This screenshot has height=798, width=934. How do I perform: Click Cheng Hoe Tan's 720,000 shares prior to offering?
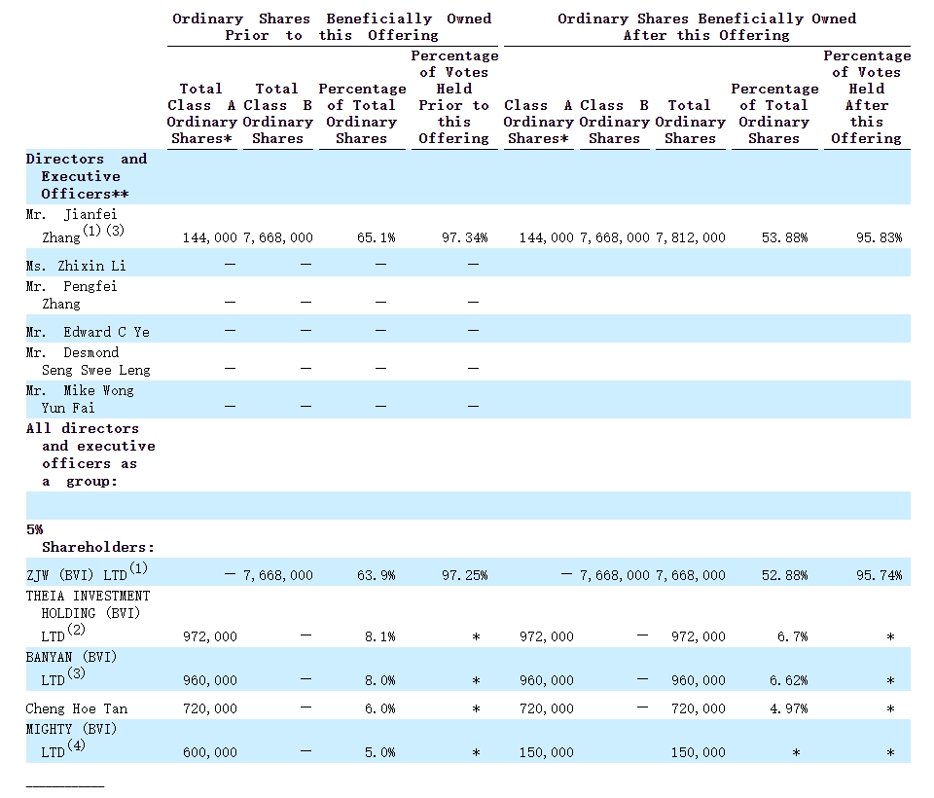tap(210, 708)
